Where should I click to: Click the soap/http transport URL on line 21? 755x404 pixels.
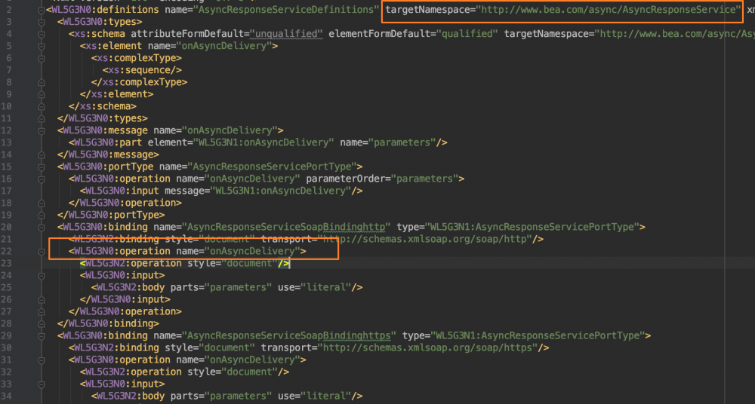[x=425, y=239]
